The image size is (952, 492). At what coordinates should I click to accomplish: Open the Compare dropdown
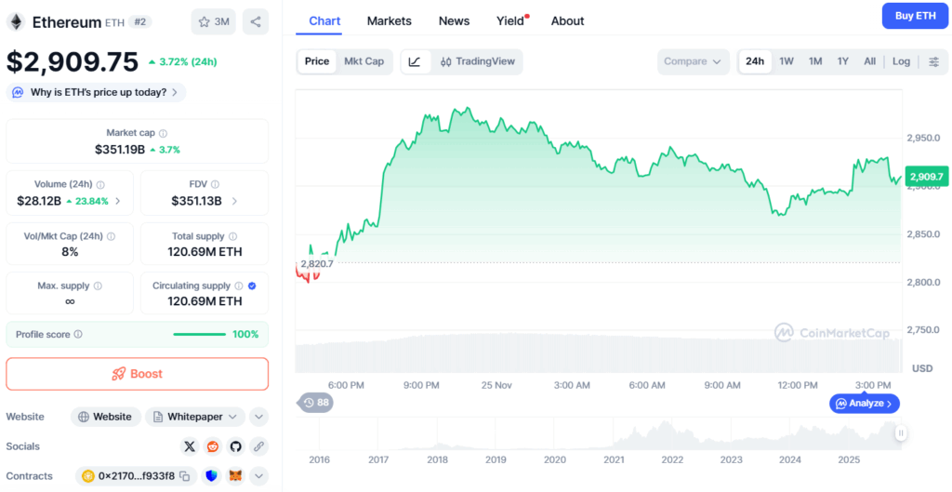tap(693, 61)
